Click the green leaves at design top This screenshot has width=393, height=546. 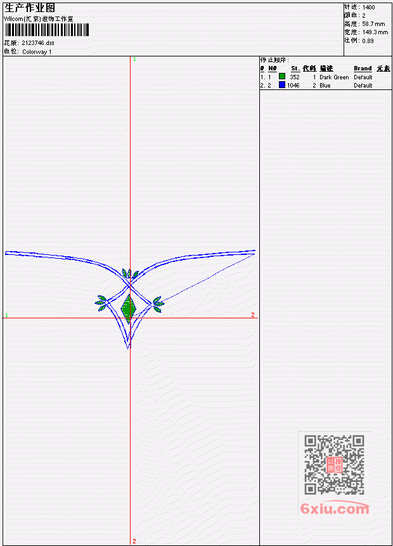point(129,273)
